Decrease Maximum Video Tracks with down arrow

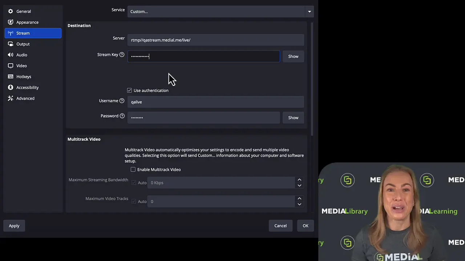tap(299, 204)
